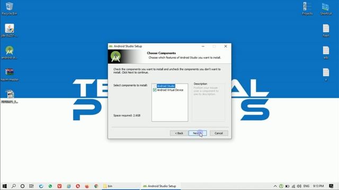339x190 pixels.
Task: Minimize the Android Studio Setup window
Action: click(x=203, y=46)
